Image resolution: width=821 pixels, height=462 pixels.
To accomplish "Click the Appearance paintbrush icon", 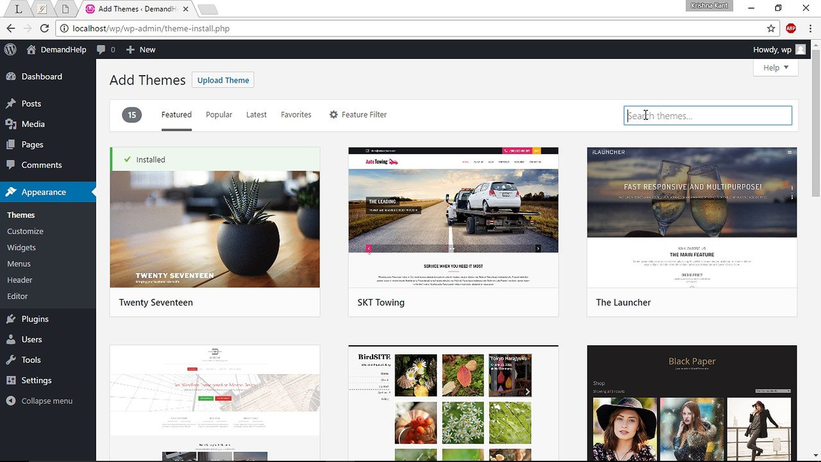I will pyautogui.click(x=11, y=192).
